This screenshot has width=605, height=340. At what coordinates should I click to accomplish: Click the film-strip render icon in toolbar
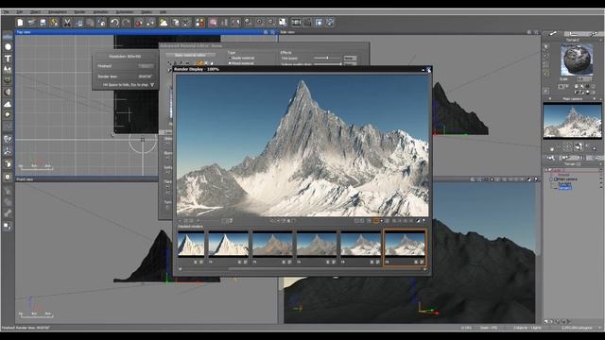pyautogui.click(x=296, y=23)
